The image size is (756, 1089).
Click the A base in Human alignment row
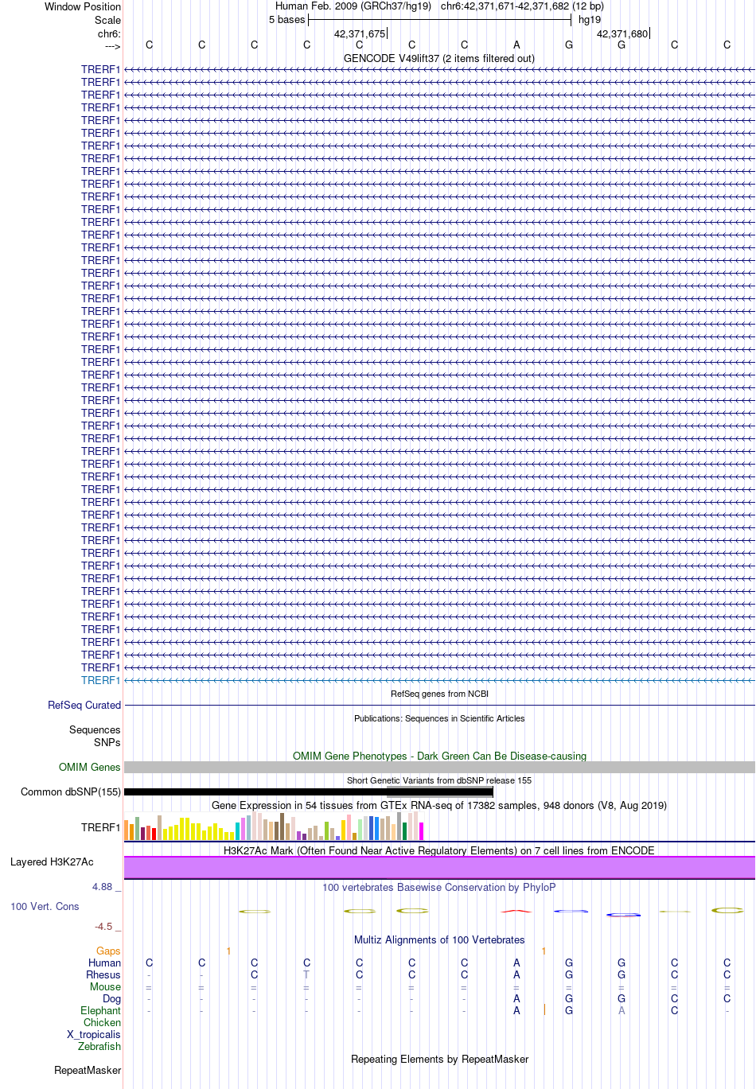[x=516, y=963]
